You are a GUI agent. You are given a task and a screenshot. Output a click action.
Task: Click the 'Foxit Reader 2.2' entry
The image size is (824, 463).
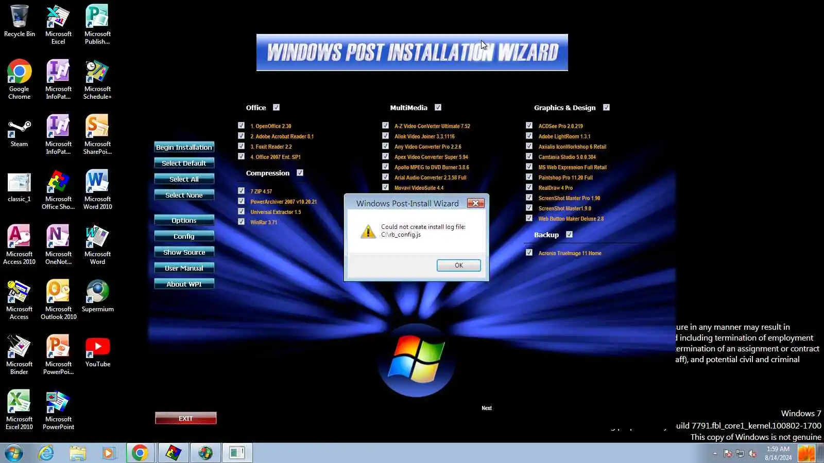tap(271, 147)
